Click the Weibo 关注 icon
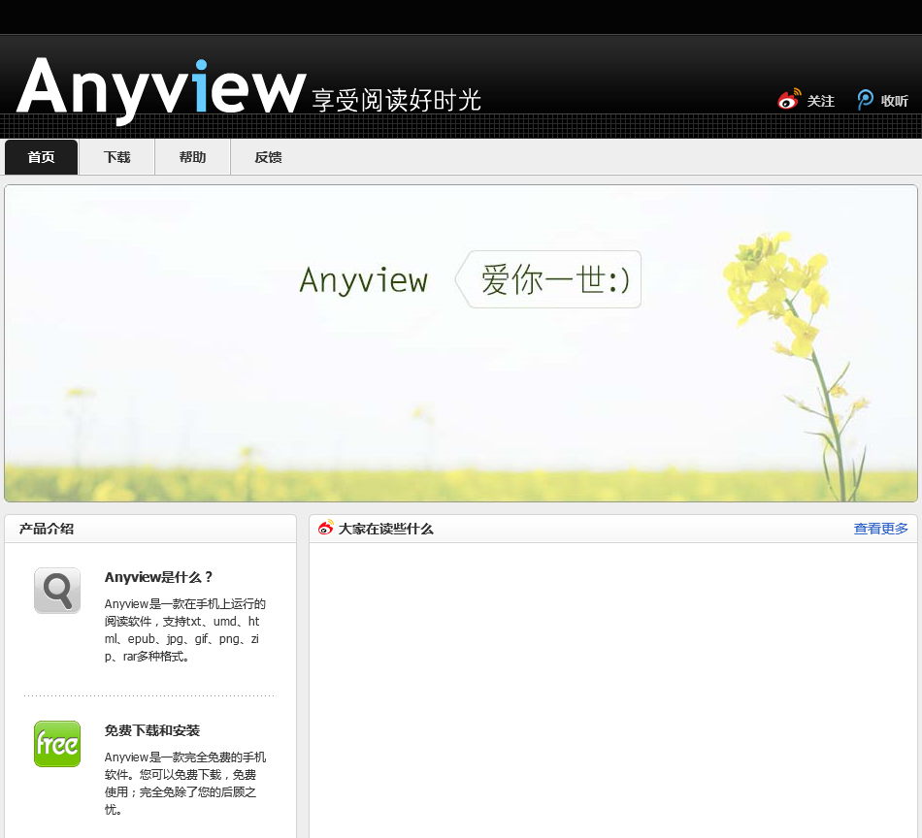The image size is (922, 838). (x=789, y=99)
